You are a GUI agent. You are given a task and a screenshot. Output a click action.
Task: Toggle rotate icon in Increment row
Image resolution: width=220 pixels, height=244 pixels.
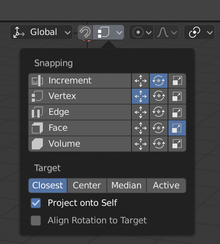coord(158,81)
